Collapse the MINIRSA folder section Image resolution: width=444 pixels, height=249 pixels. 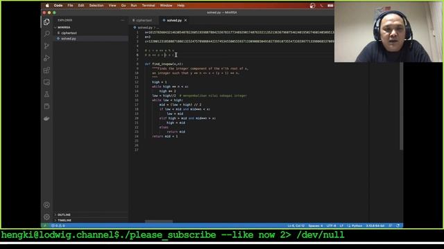[x=64, y=28]
